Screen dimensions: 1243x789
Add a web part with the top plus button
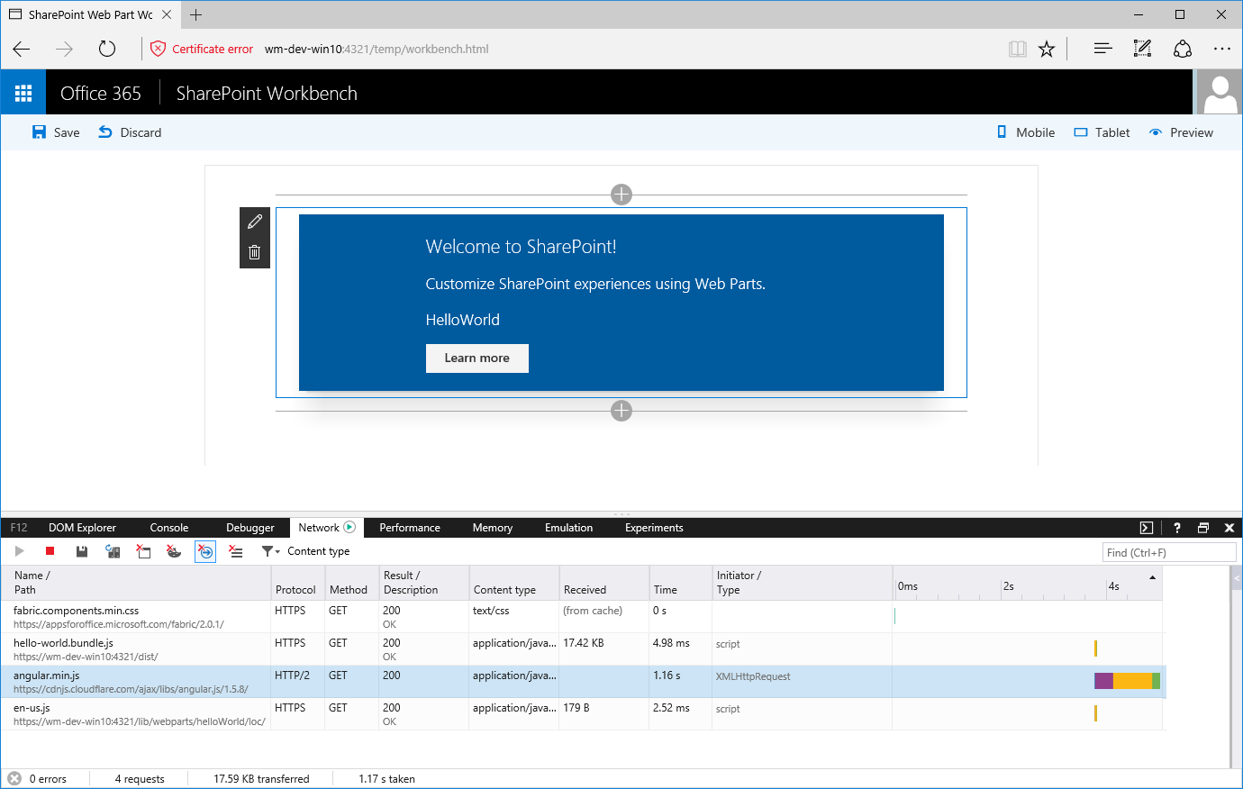[x=621, y=195]
